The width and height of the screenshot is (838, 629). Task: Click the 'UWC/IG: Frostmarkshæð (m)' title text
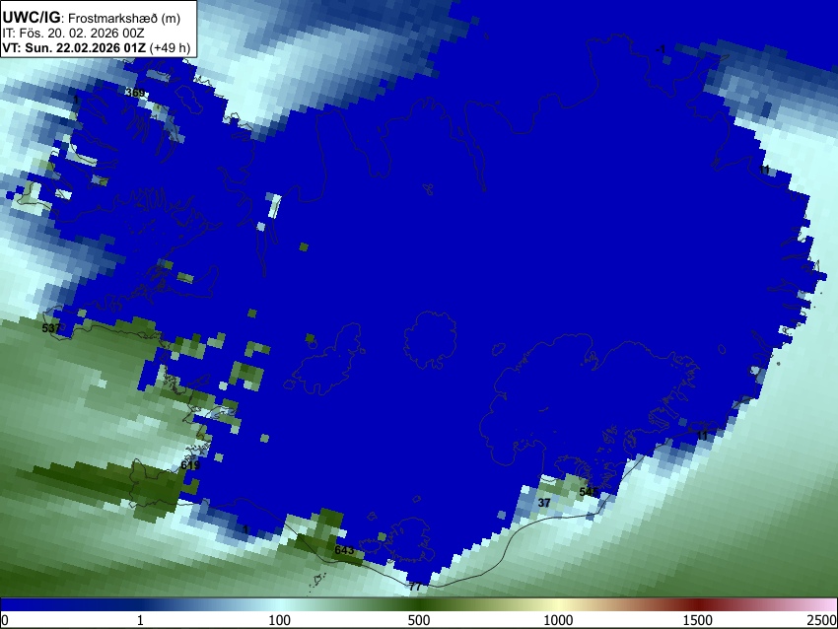point(92,18)
